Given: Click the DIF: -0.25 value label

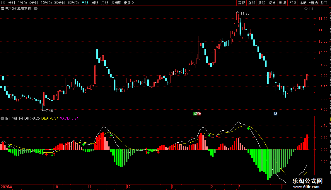Looking at the screenshot, I should (32, 118).
